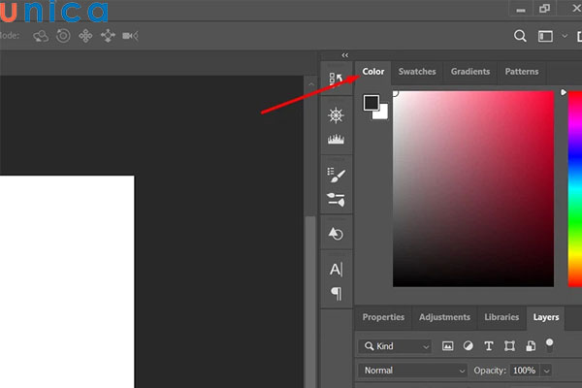Toggle the type layer filter
This screenshot has height=388, width=582.
pyautogui.click(x=488, y=346)
